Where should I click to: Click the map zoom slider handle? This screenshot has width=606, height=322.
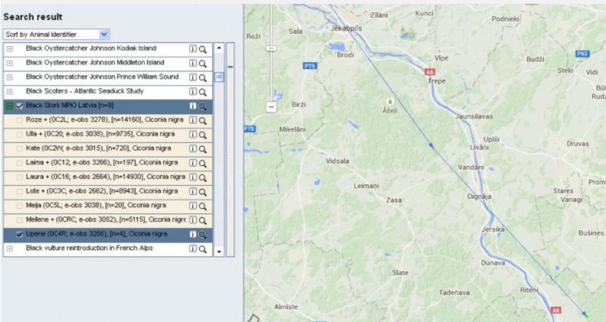(271, 48)
